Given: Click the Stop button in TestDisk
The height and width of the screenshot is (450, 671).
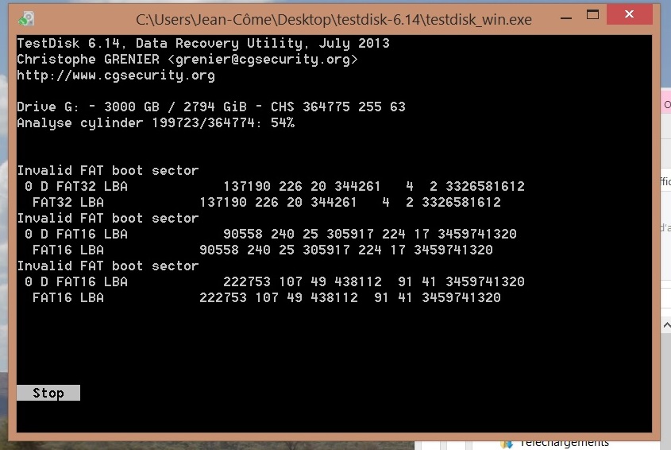Looking at the screenshot, I should (x=48, y=393).
